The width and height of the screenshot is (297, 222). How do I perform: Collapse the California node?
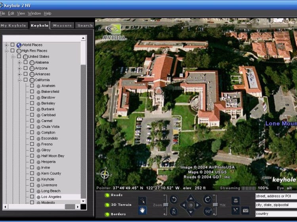[19, 80]
